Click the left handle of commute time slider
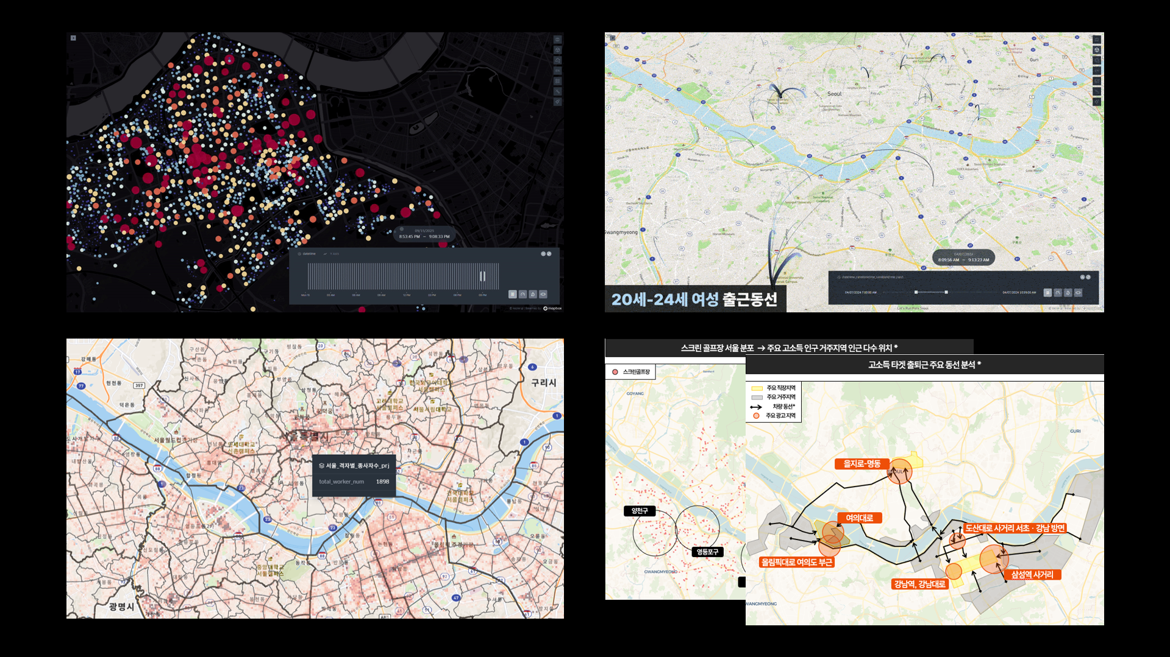This screenshot has height=657, width=1170. point(916,292)
